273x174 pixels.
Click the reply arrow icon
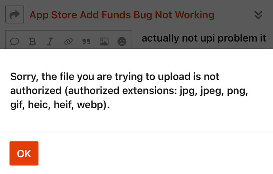pyautogui.click(x=15, y=15)
